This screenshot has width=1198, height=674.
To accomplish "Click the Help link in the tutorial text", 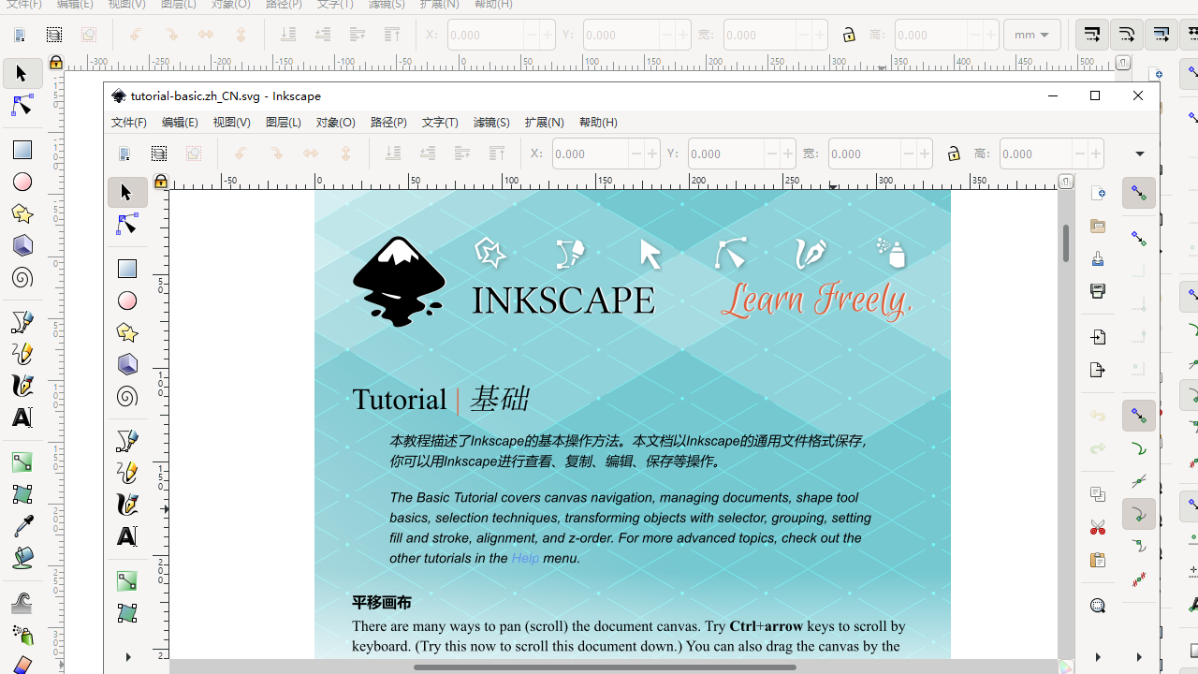I will pyautogui.click(x=525, y=558).
